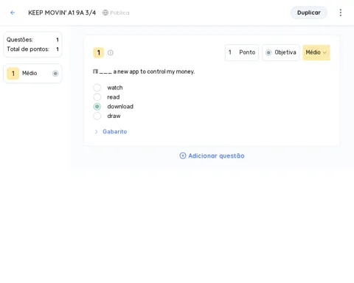
Task: Open the three-dot more options menu
Action: (341, 13)
